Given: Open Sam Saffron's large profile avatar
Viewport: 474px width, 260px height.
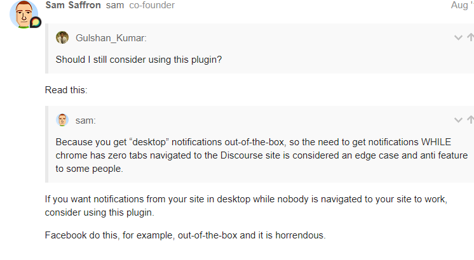Looking at the screenshot, I should 24,14.
